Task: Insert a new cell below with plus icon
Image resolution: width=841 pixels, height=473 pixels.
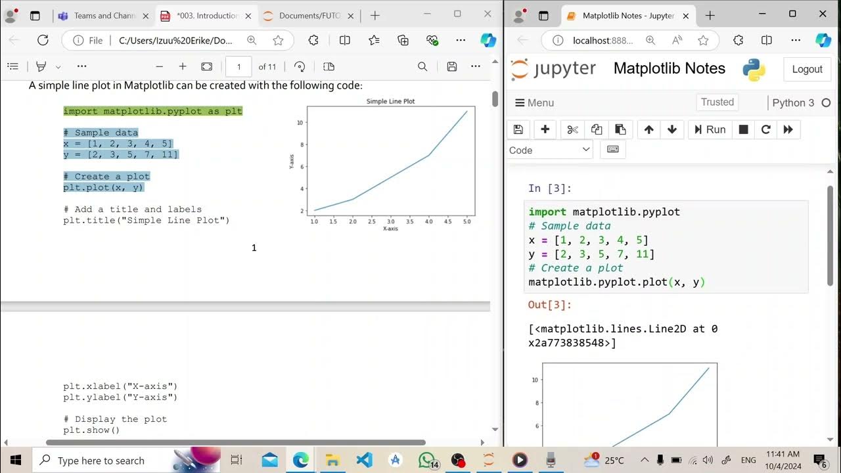Action: [x=545, y=129]
